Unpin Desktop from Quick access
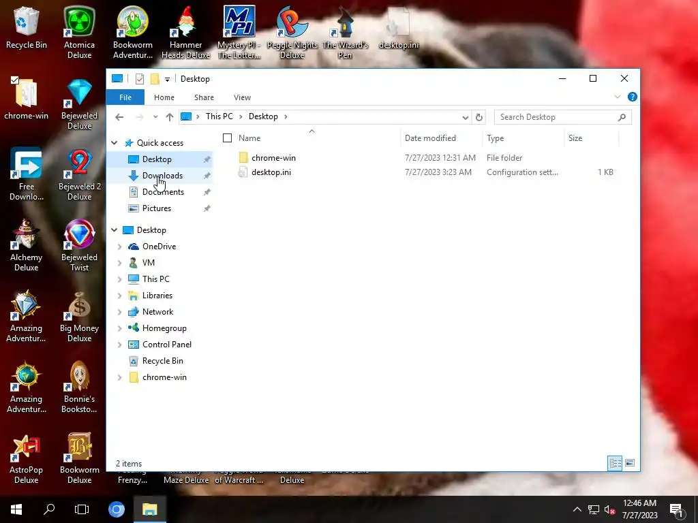Viewport: 698px width, 523px height. (207, 159)
